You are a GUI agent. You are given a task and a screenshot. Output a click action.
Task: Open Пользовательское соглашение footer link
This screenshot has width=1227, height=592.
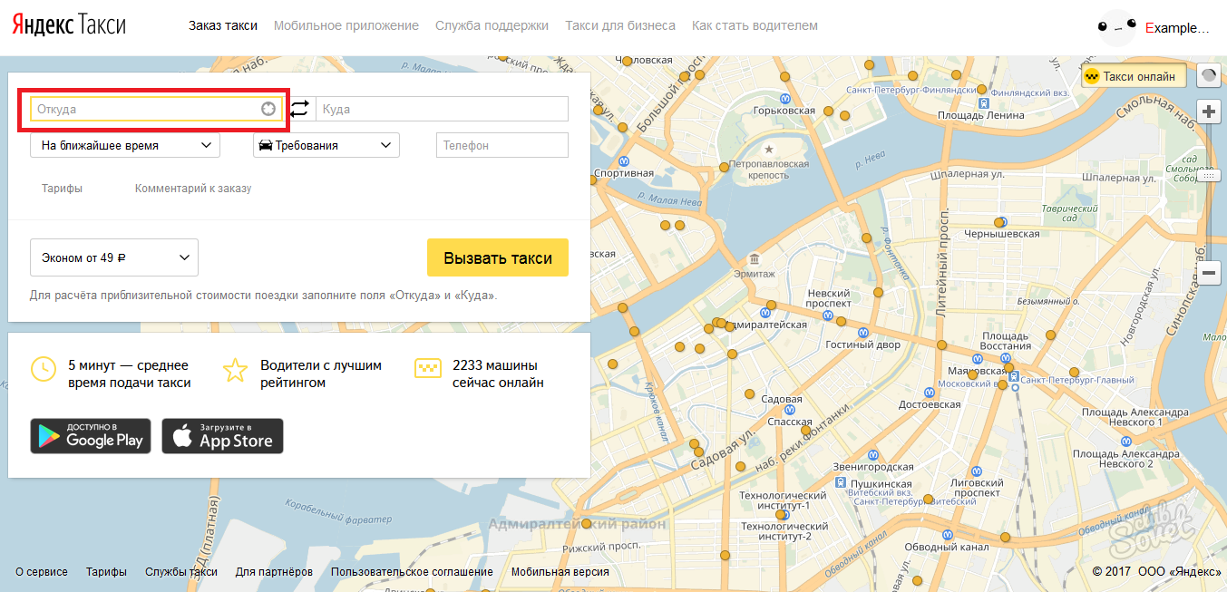412,572
